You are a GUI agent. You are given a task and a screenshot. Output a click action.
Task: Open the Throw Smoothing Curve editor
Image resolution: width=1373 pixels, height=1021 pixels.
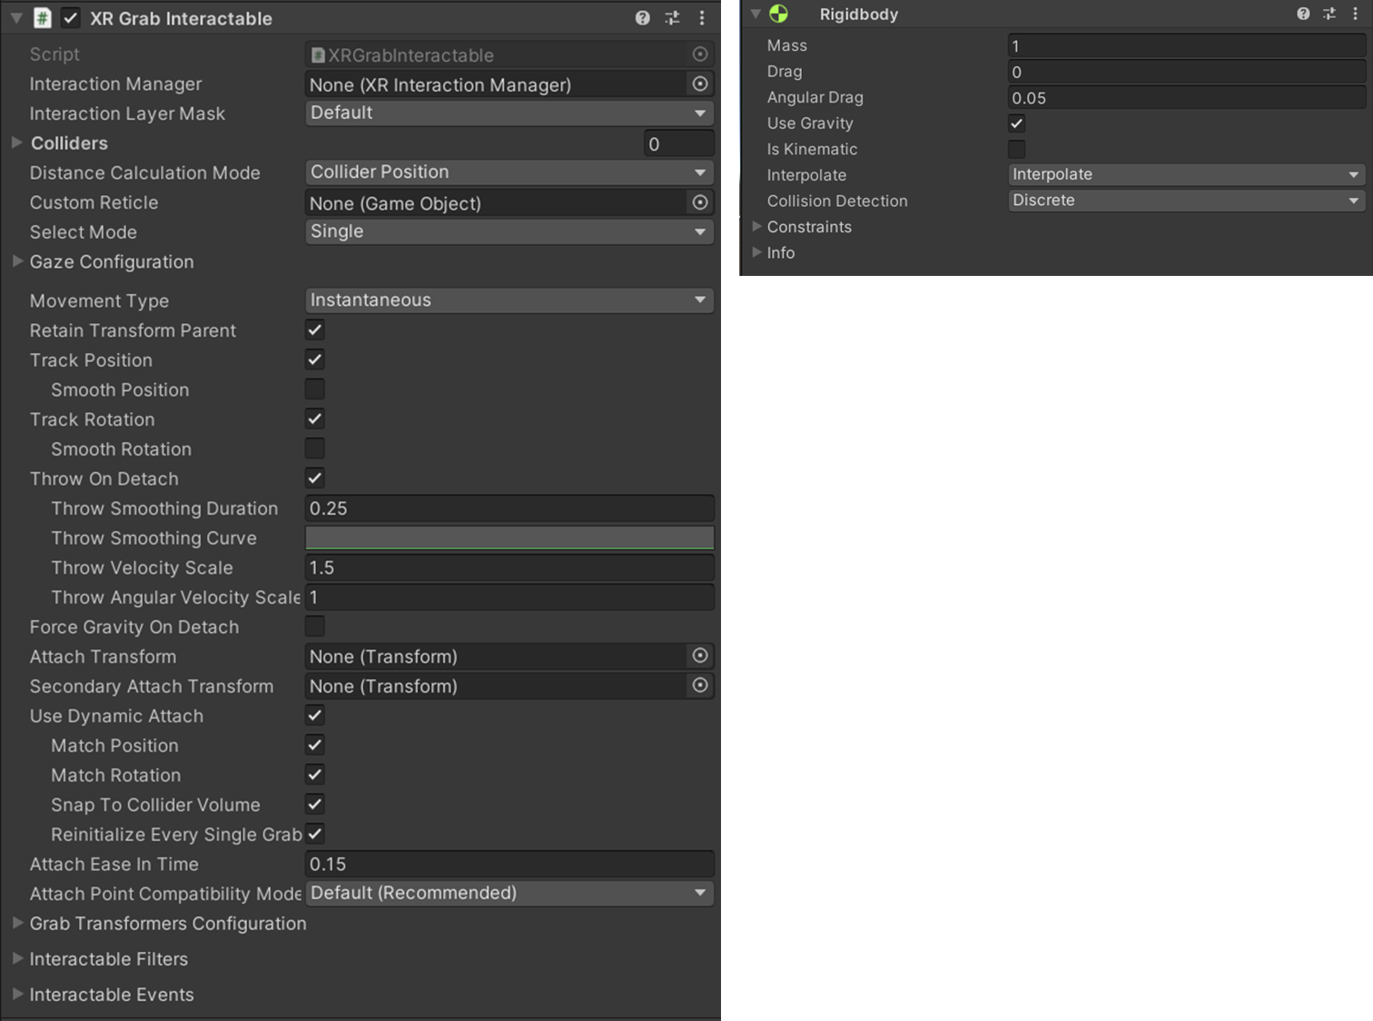[509, 538]
